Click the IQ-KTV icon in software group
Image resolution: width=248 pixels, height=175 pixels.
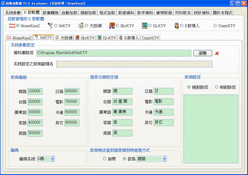pos(144,26)
